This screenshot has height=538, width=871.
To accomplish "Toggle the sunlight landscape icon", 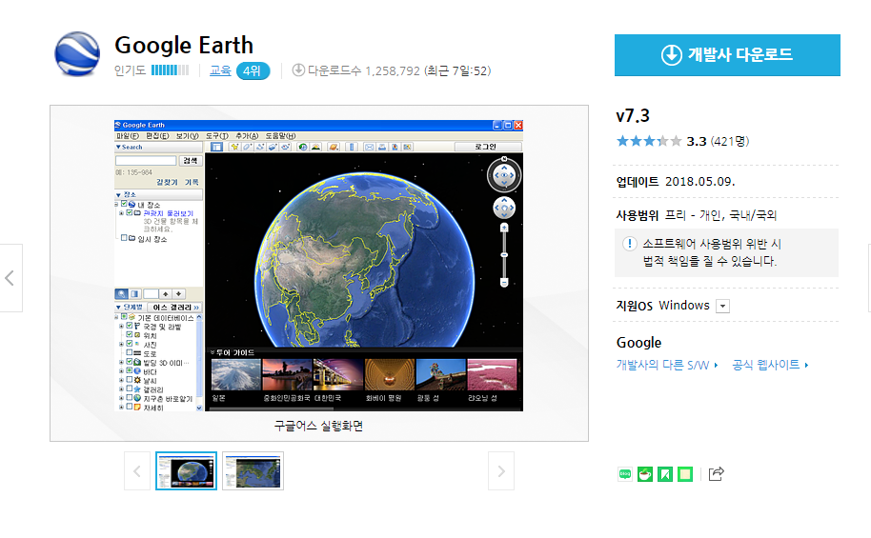I will click(x=315, y=147).
